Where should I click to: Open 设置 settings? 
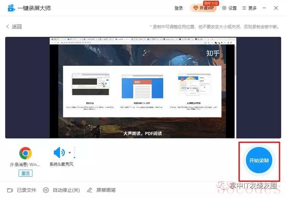click(x=229, y=8)
